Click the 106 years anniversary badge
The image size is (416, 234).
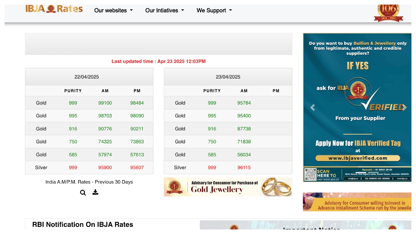coord(388,13)
